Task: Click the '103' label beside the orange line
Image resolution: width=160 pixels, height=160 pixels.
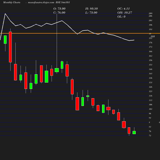Action: 153,36
